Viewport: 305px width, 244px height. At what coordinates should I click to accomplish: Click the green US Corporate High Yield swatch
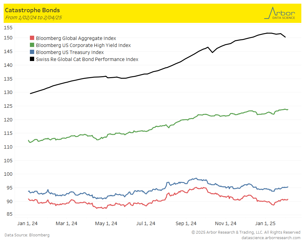pos(32,45)
